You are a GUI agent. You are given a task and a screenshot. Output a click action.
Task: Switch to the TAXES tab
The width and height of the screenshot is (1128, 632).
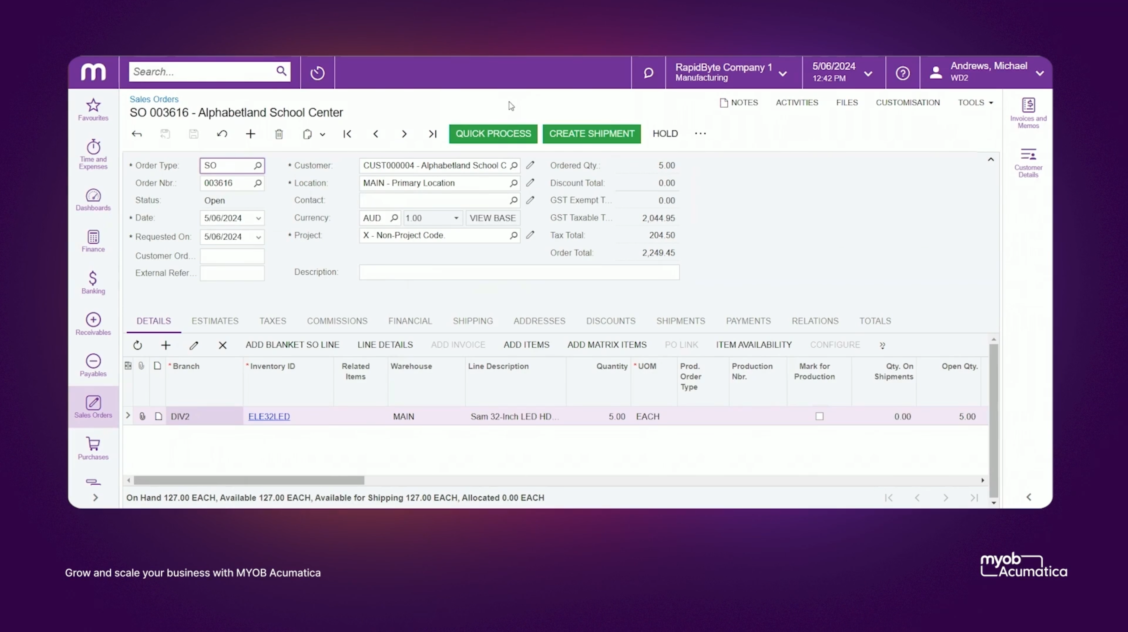pos(273,321)
